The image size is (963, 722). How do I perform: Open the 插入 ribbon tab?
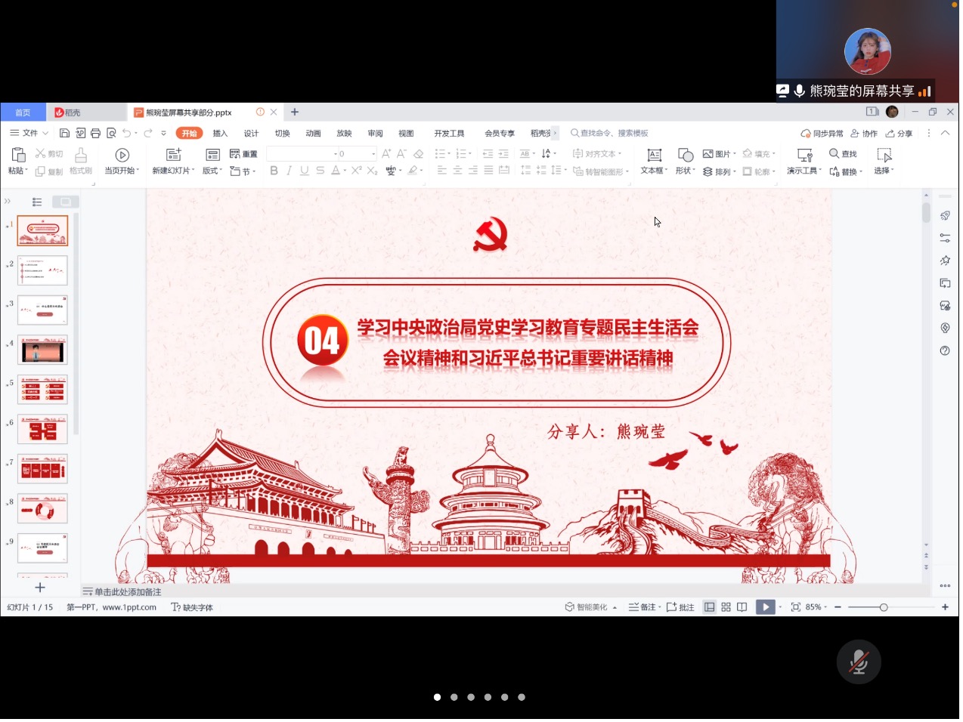click(220, 134)
